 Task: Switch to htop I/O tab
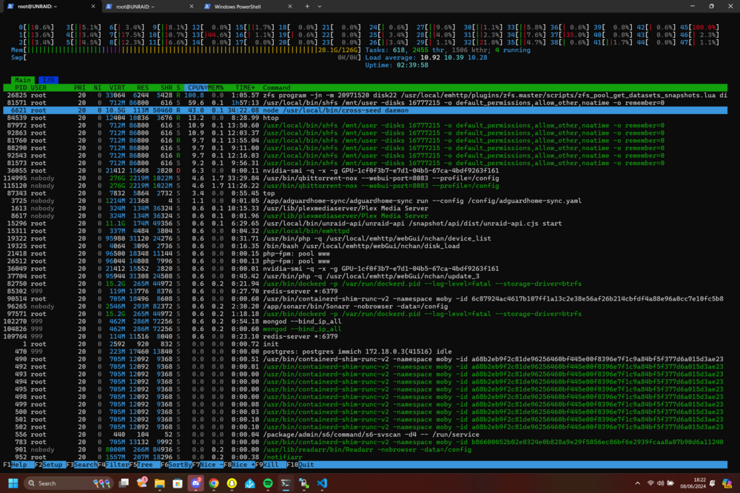point(48,80)
